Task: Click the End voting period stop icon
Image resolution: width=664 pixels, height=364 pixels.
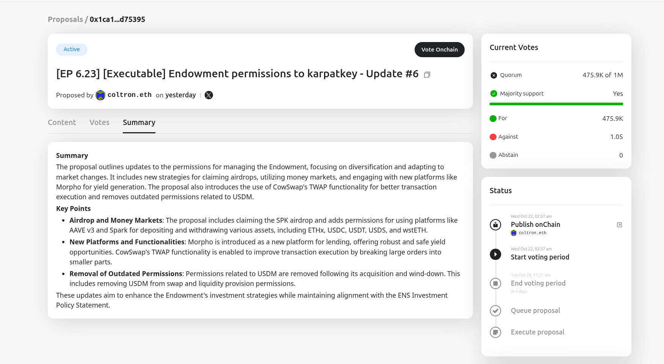Action: point(495,283)
